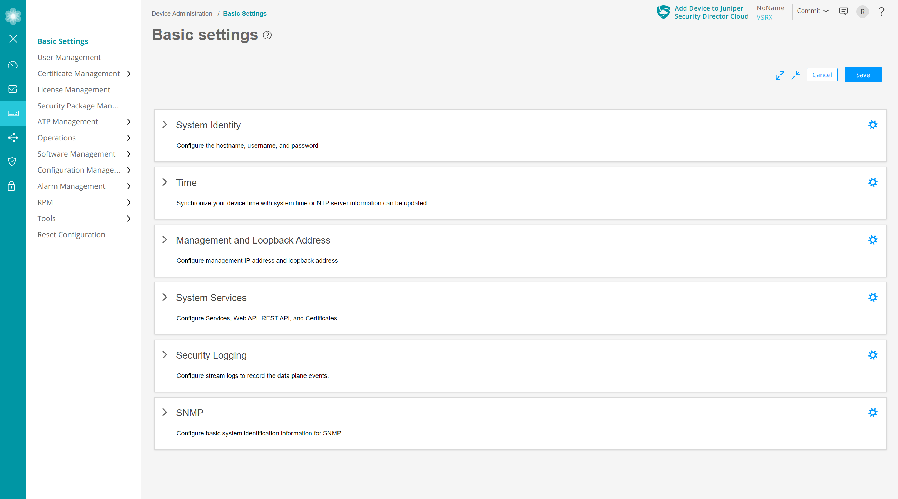Expand Operations submenu arrow

129,138
